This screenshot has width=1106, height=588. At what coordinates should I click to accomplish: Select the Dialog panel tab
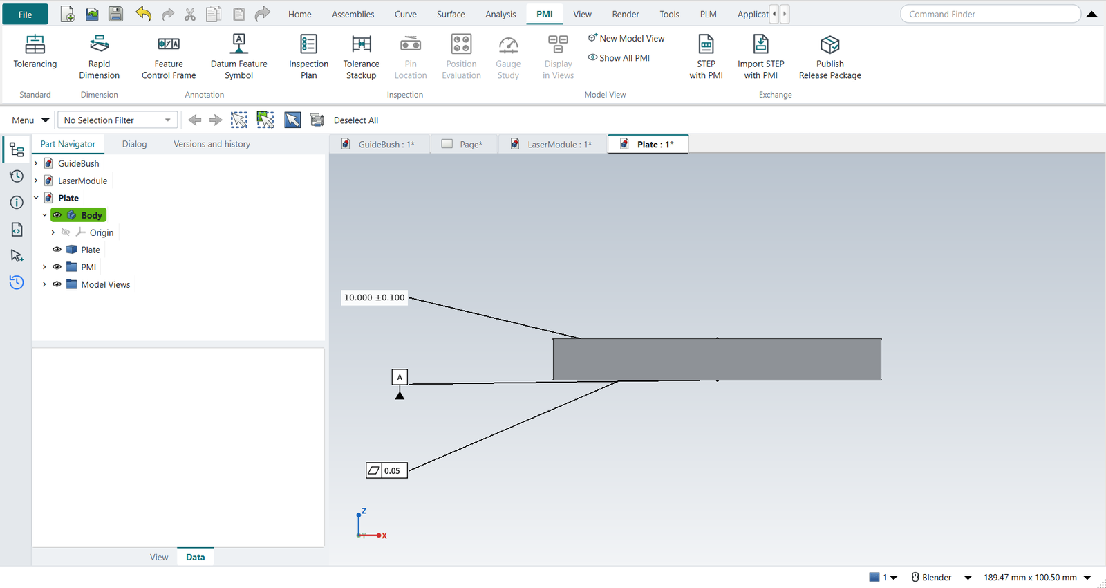click(x=134, y=144)
